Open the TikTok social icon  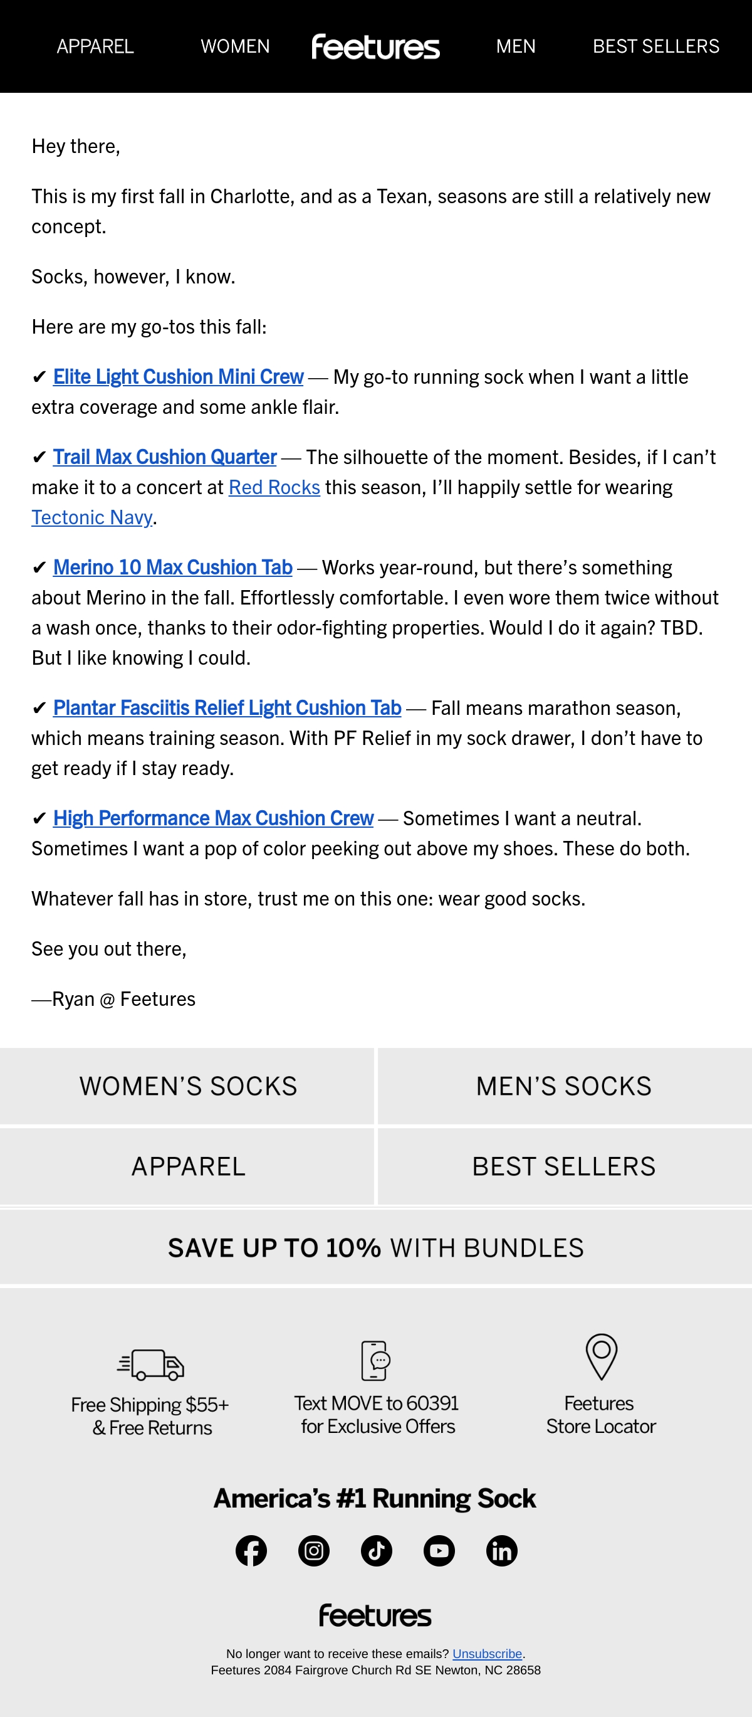pos(377,1551)
